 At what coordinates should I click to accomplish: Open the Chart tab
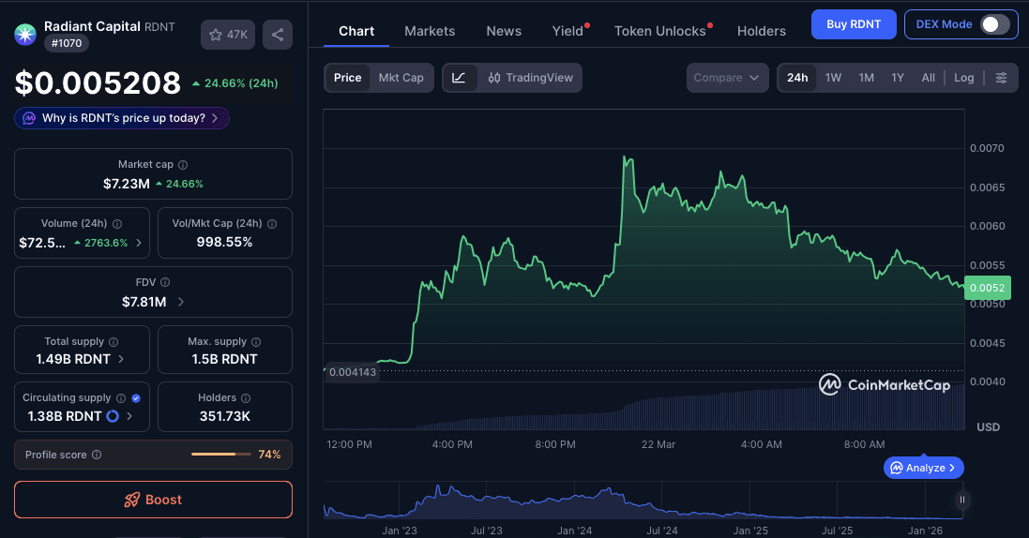(x=356, y=31)
